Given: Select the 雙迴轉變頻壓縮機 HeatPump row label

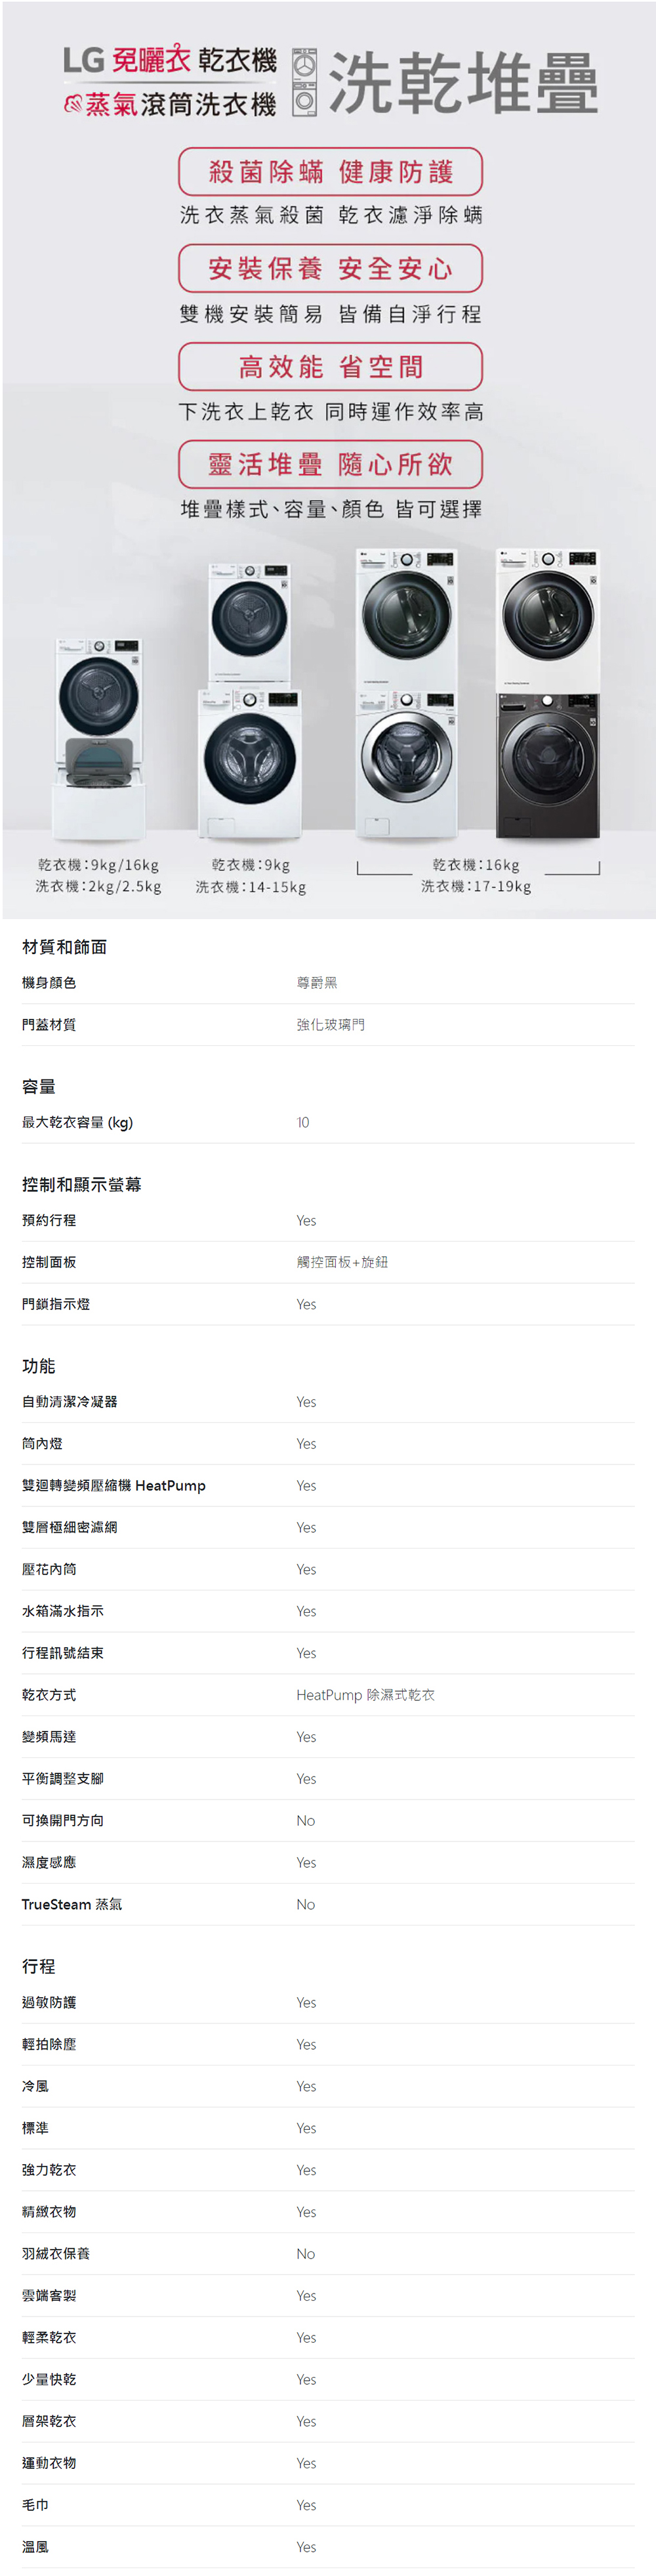Looking at the screenshot, I should click(x=114, y=1486).
